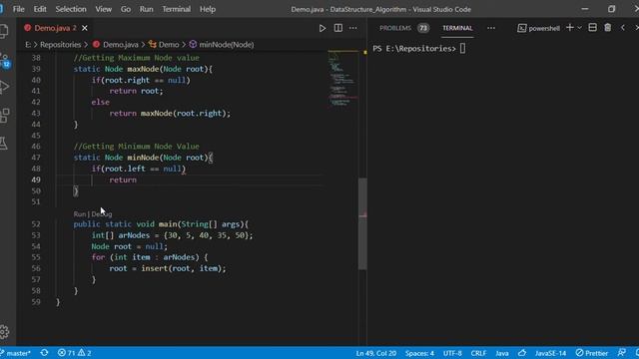Click the feedback icon in status bar
Viewport: 639px width, 359px height.
[621, 353]
